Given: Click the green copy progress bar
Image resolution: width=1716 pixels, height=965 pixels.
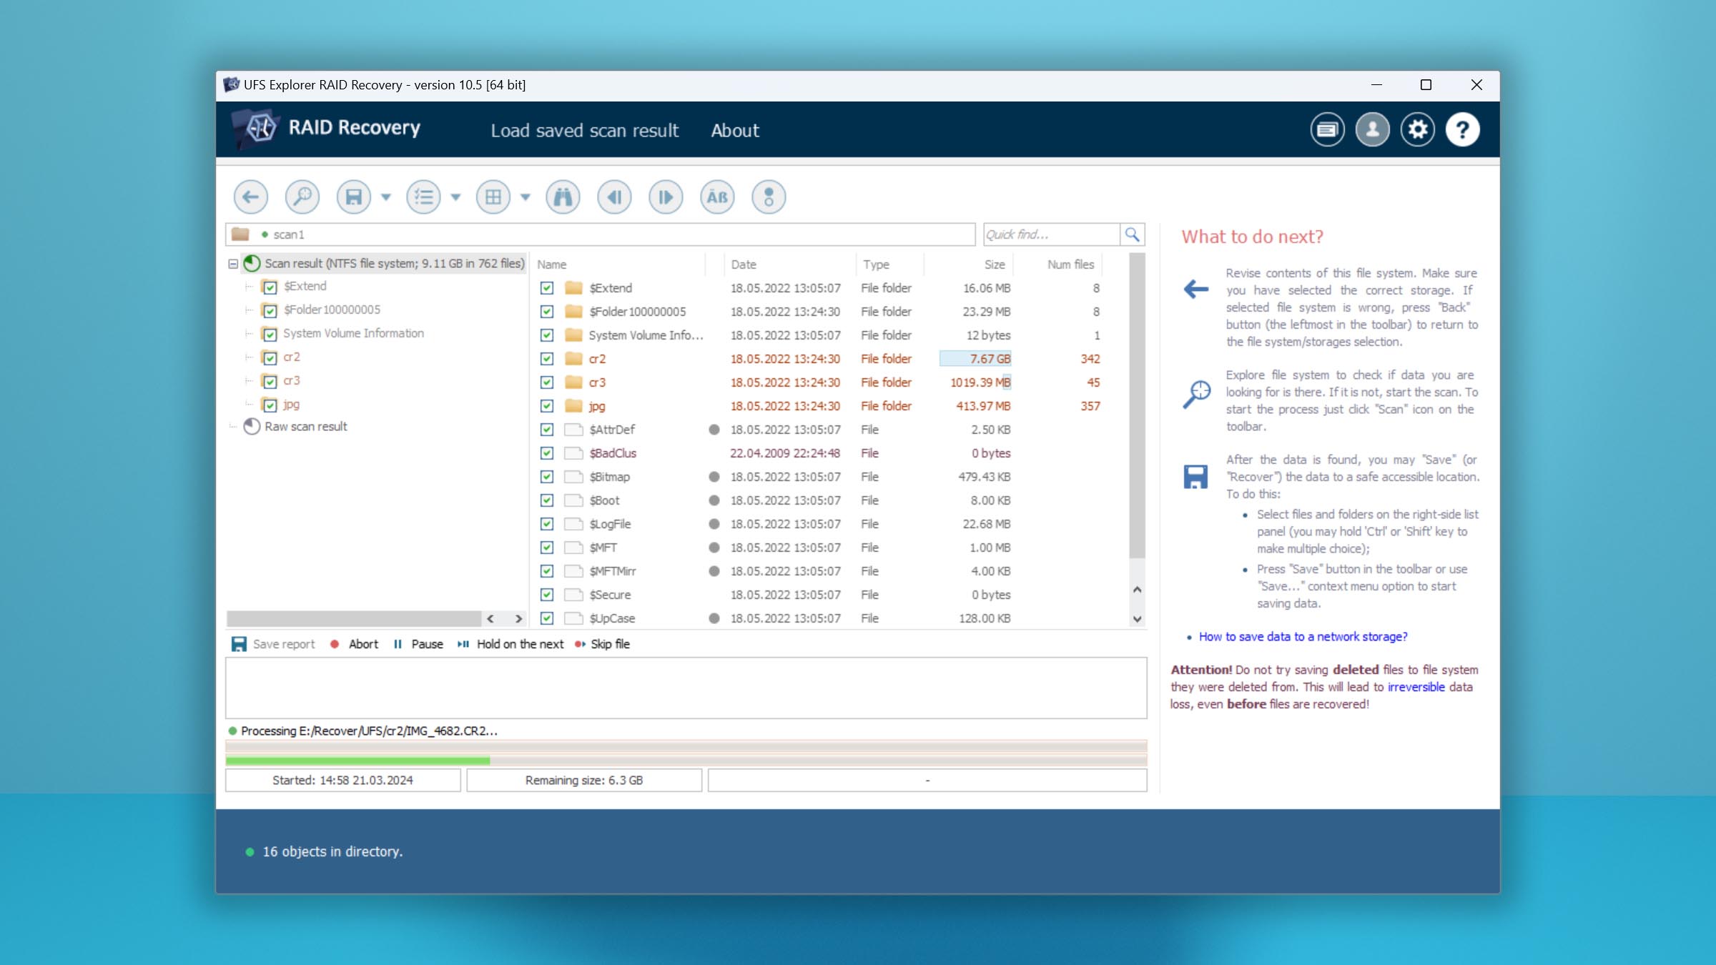Looking at the screenshot, I should tap(357, 761).
